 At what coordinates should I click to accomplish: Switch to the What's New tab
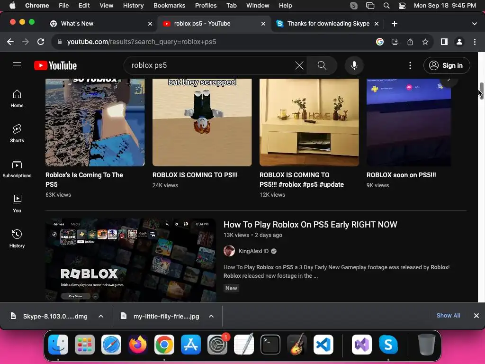[77, 24]
